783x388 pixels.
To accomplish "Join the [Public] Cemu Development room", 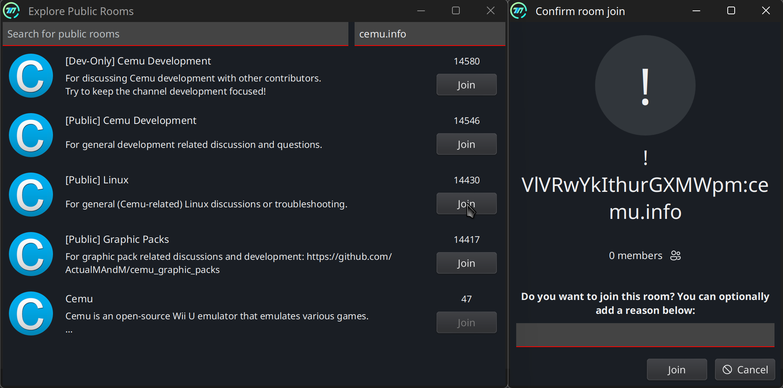I will (x=466, y=144).
